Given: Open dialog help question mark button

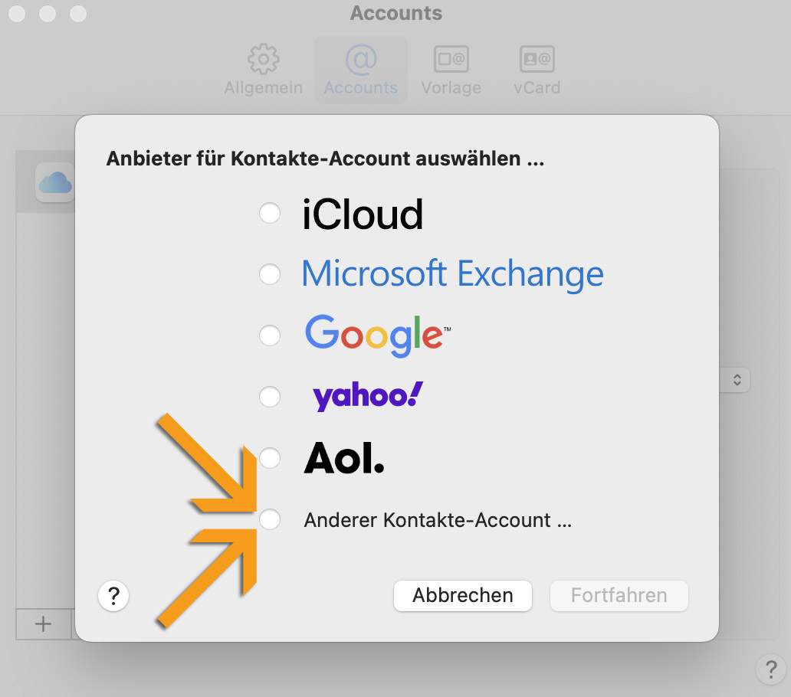Looking at the screenshot, I should click(113, 596).
